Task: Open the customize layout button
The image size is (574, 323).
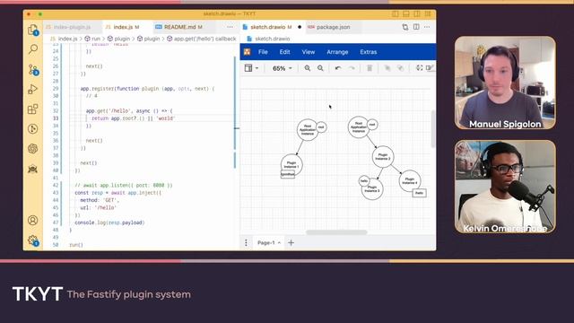Action: pyautogui.click(x=428, y=14)
